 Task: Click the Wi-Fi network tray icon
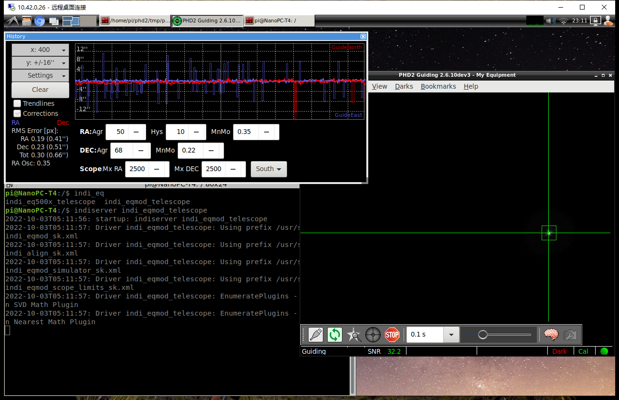[x=564, y=21]
